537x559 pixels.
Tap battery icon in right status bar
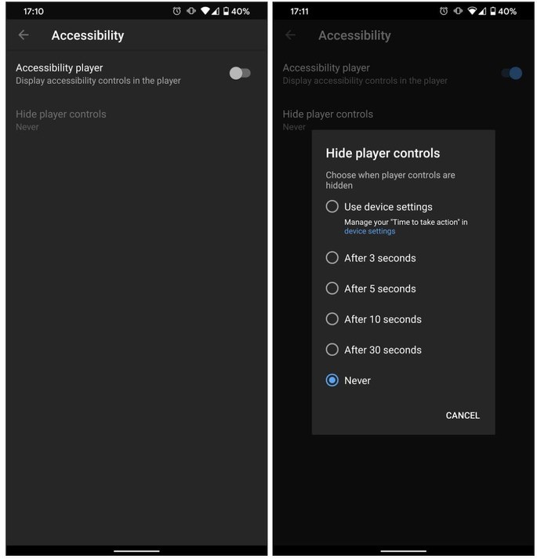click(493, 11)
